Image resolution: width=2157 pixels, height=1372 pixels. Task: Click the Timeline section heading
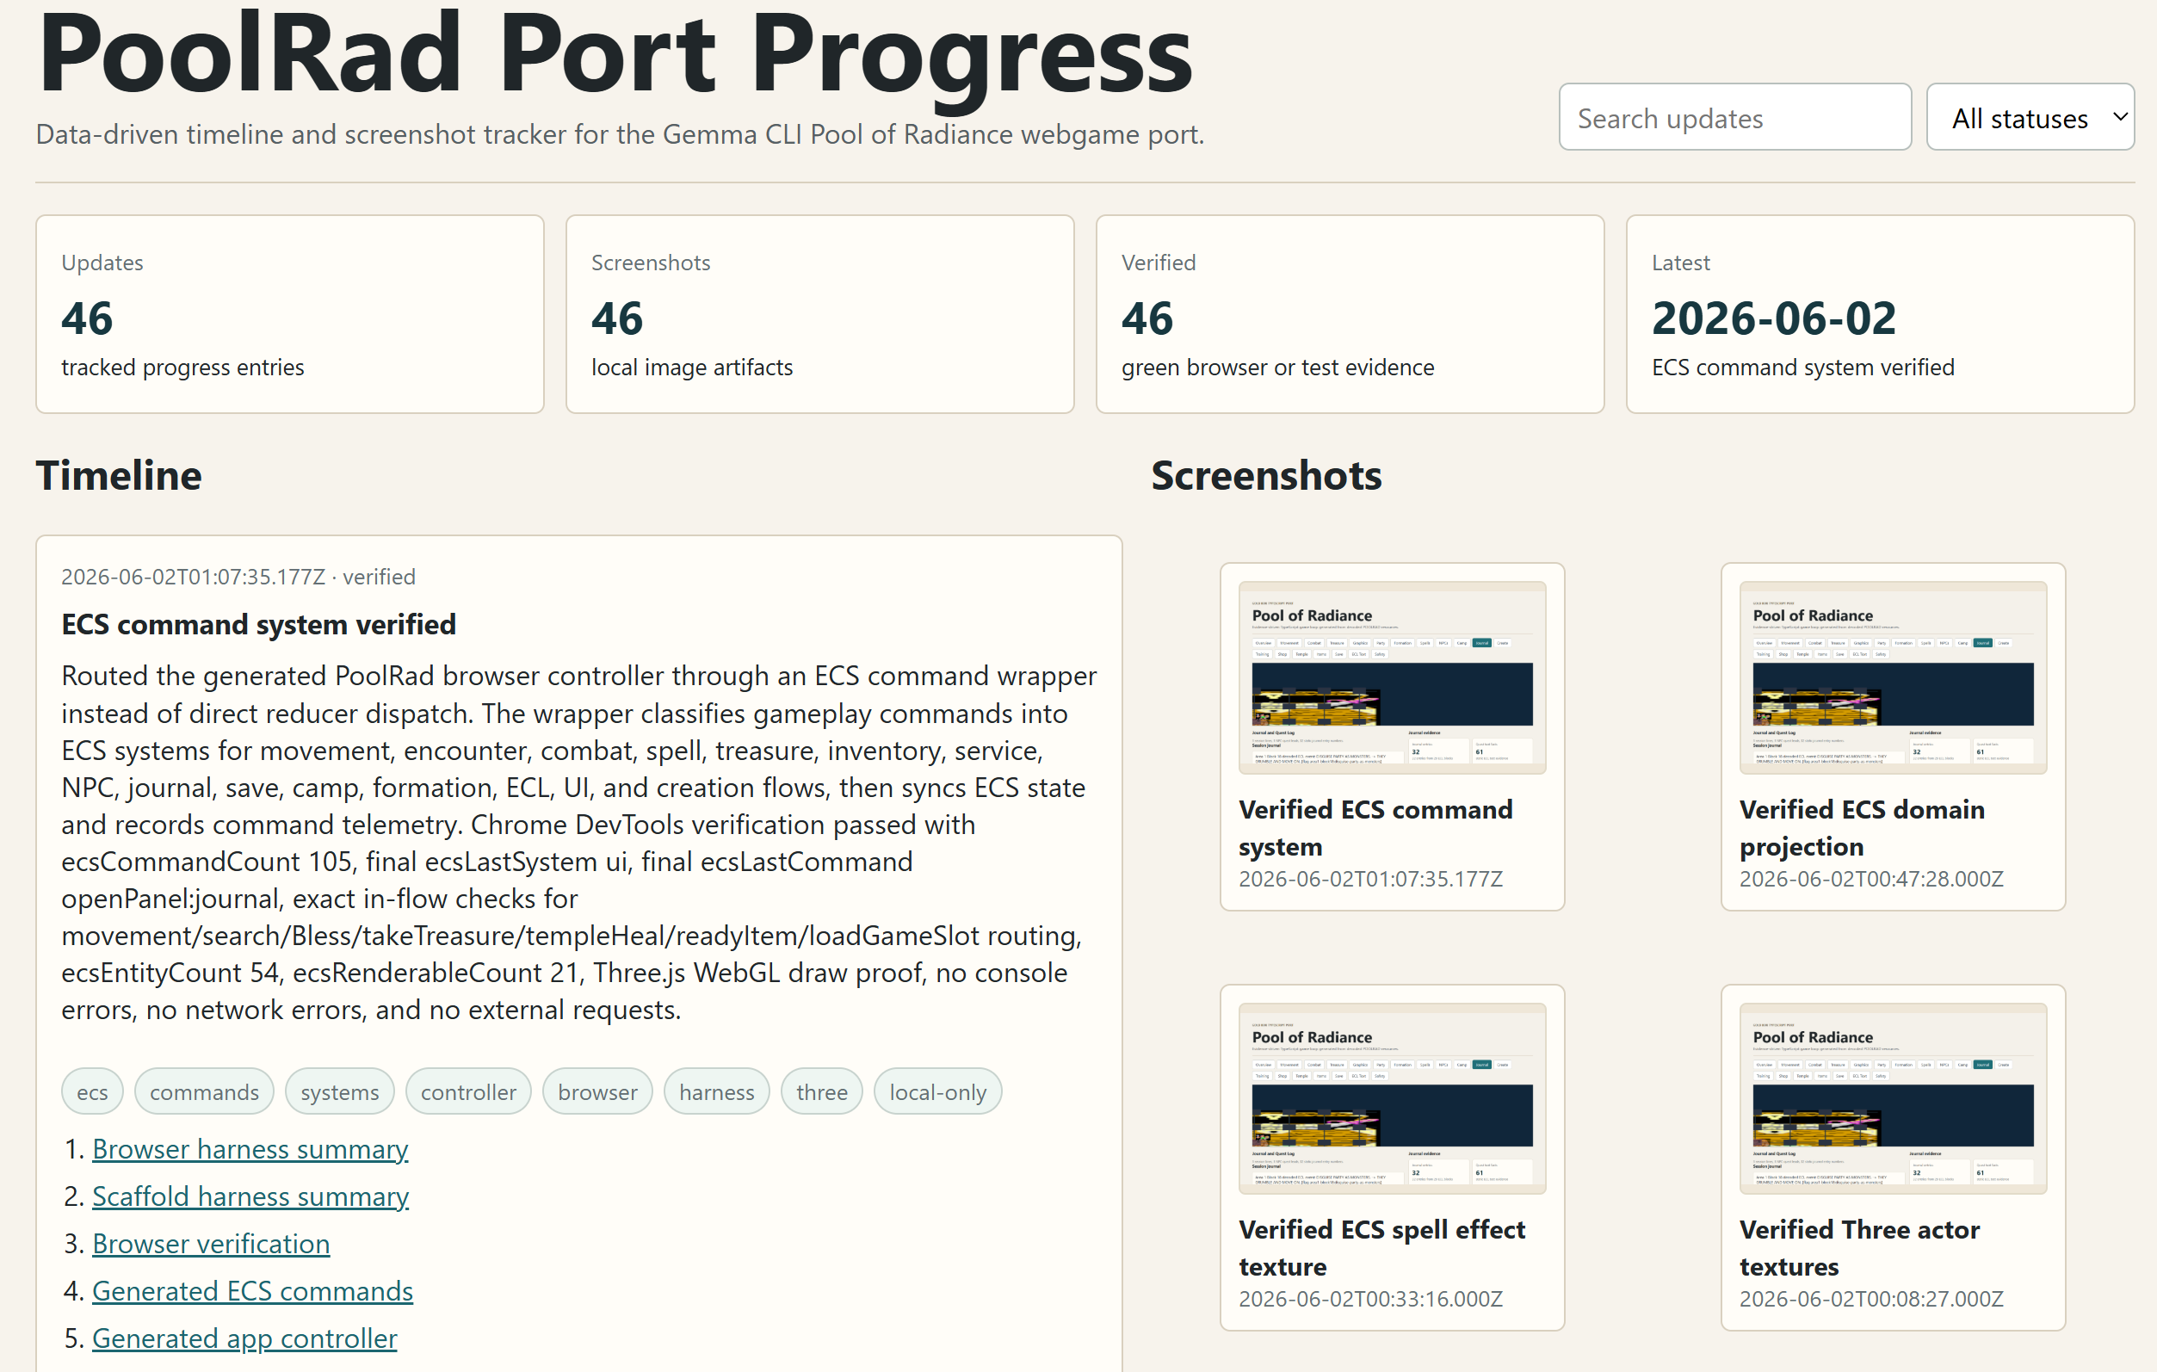point(119,475)
